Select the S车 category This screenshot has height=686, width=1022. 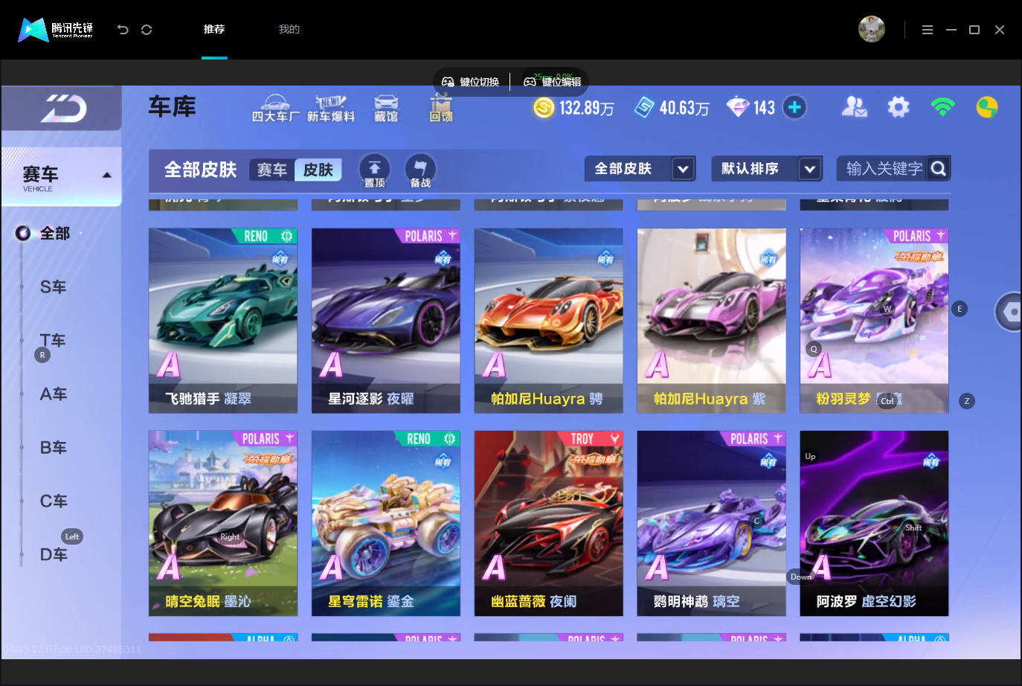click(x=54, y=287)
